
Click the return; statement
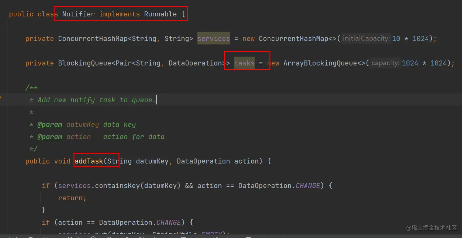tap(72, 198)
